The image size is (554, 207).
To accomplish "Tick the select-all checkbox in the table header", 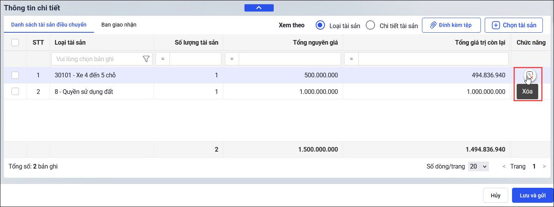I will point(15,43).
